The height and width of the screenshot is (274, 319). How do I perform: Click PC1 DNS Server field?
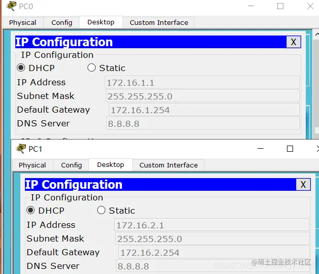click(213, 266)
